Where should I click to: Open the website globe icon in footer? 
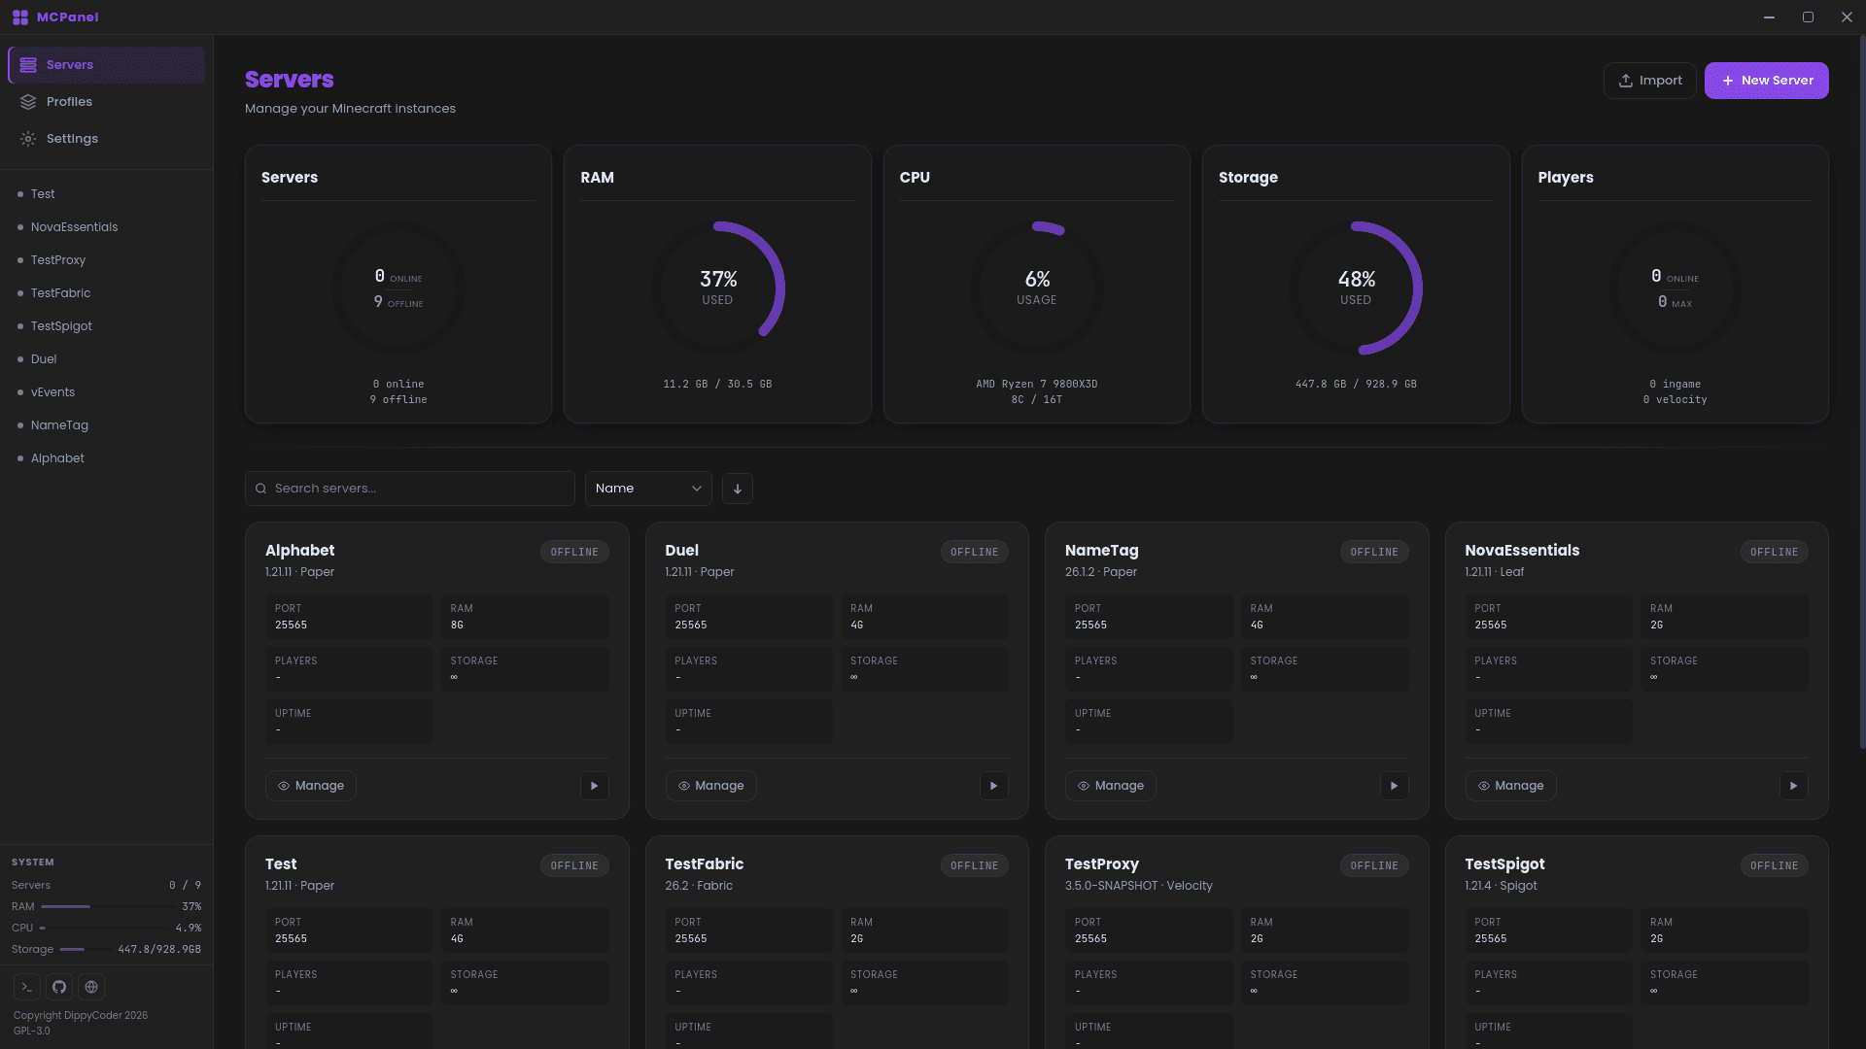[91, 987]
